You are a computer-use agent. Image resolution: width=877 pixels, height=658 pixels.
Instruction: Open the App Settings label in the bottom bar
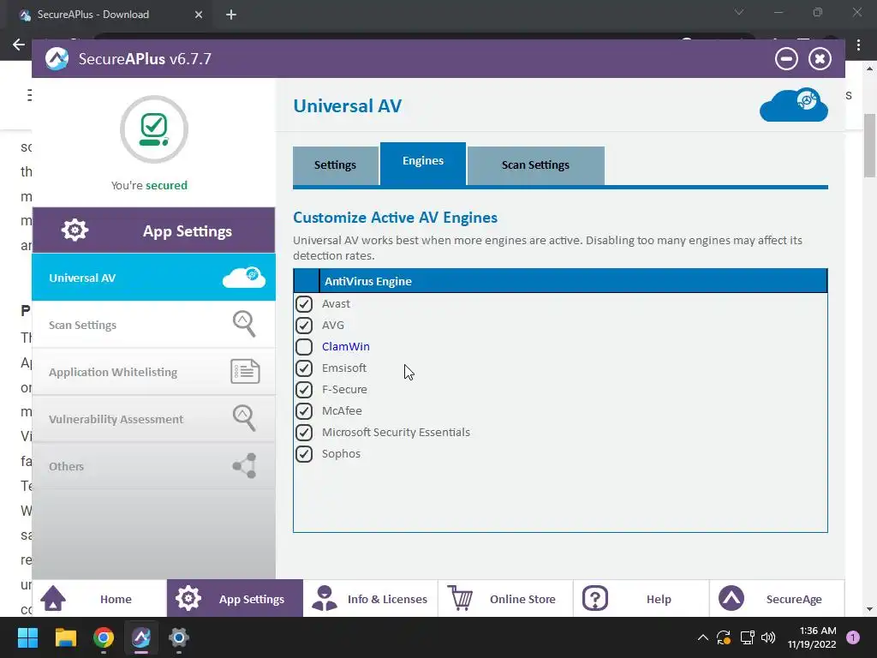252,599
